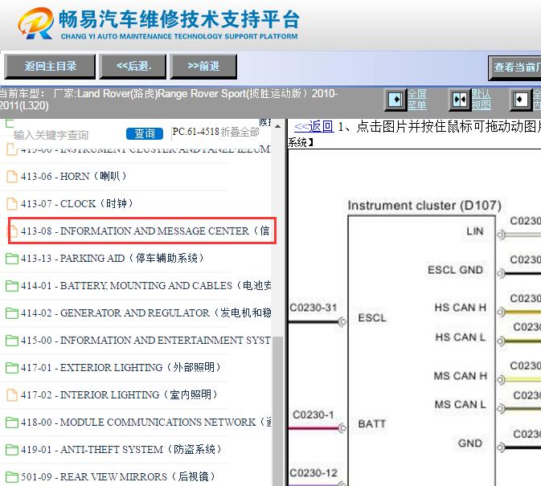Open 413-07 - CLOCK tree item
This screenshot has height=486, width=541.
[76, 203]
